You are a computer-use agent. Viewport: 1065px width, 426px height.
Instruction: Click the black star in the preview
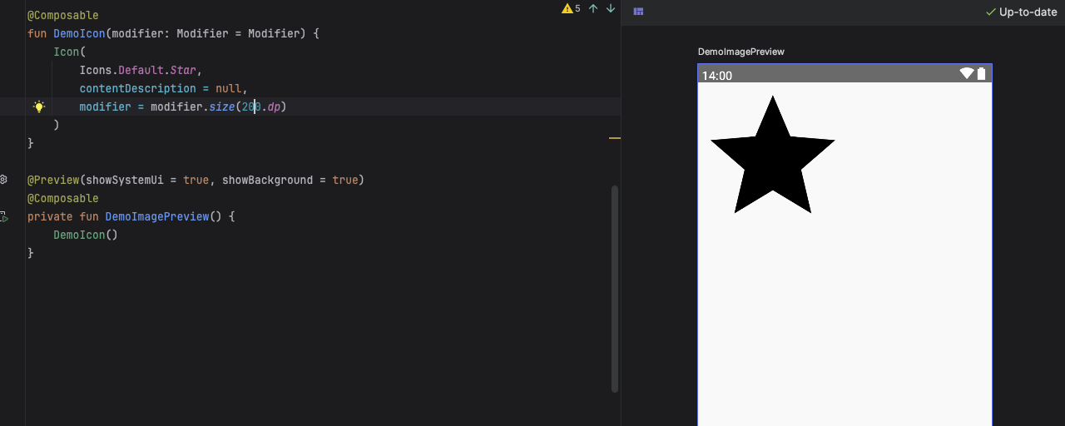tap(772, 160)
